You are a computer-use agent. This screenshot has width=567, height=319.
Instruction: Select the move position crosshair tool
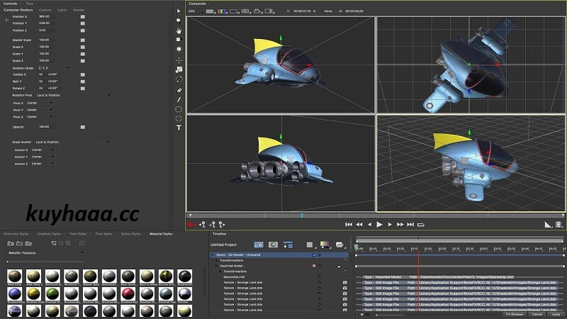(x=179, y=60)
